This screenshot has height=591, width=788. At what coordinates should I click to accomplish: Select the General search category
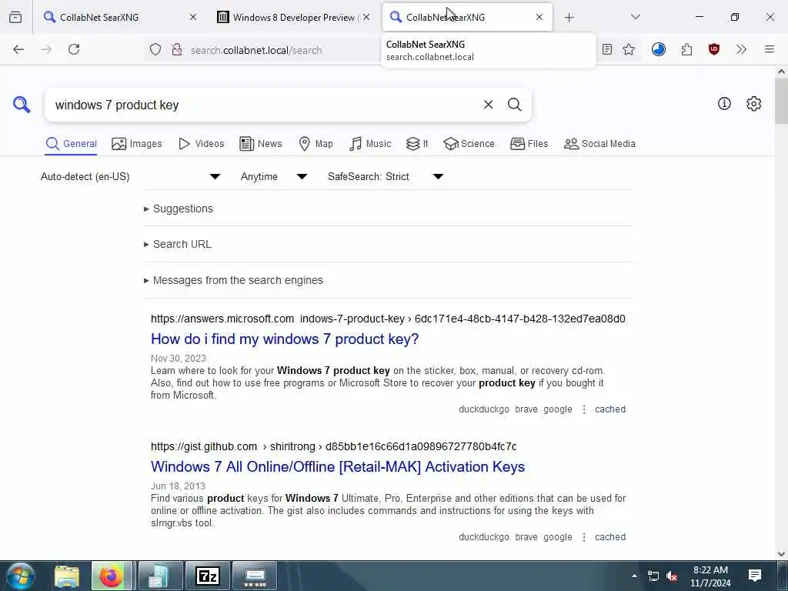point(71,144)
